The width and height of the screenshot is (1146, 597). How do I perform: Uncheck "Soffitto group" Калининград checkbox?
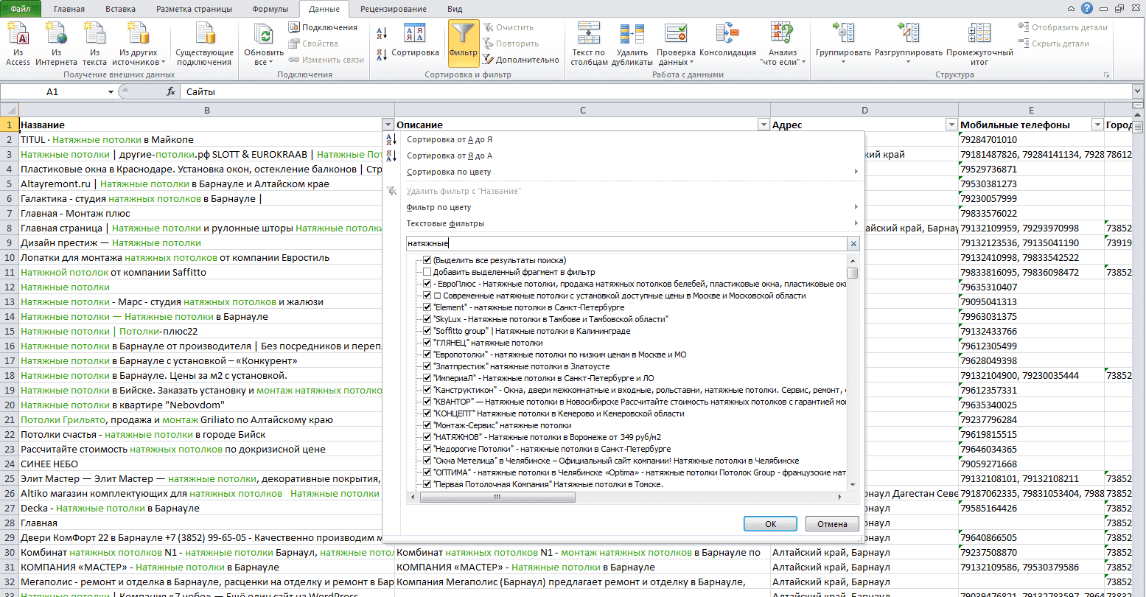[x=427, y=331]
